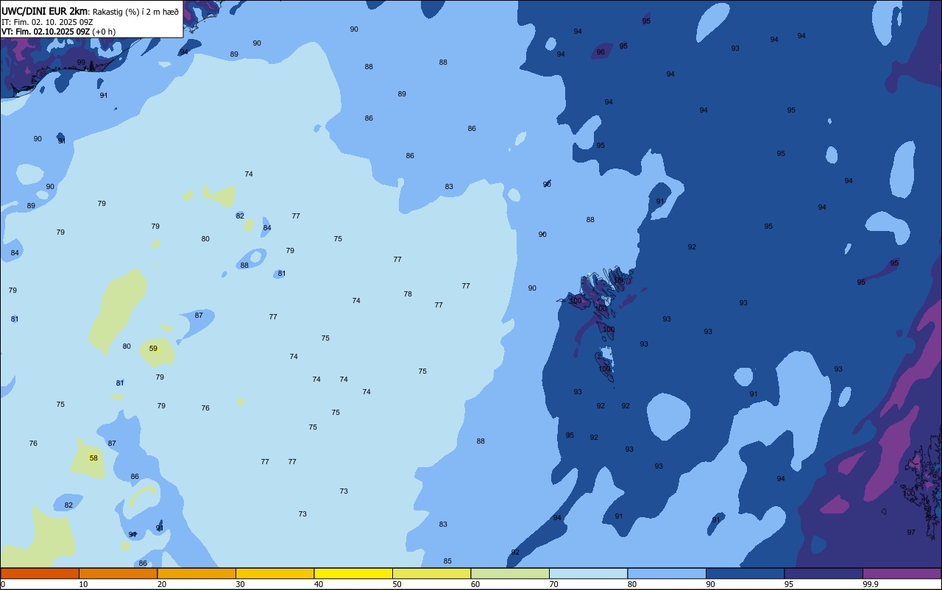Click the '78' humidity value on the map
Image resolution: width=942 pixels, height=590 pixels.
coord(408,294)
